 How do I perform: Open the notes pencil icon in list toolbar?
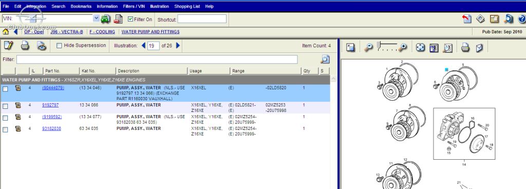8,45
